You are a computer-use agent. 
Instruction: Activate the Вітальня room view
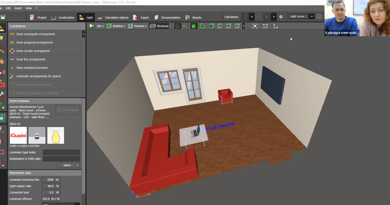(159, 26)
